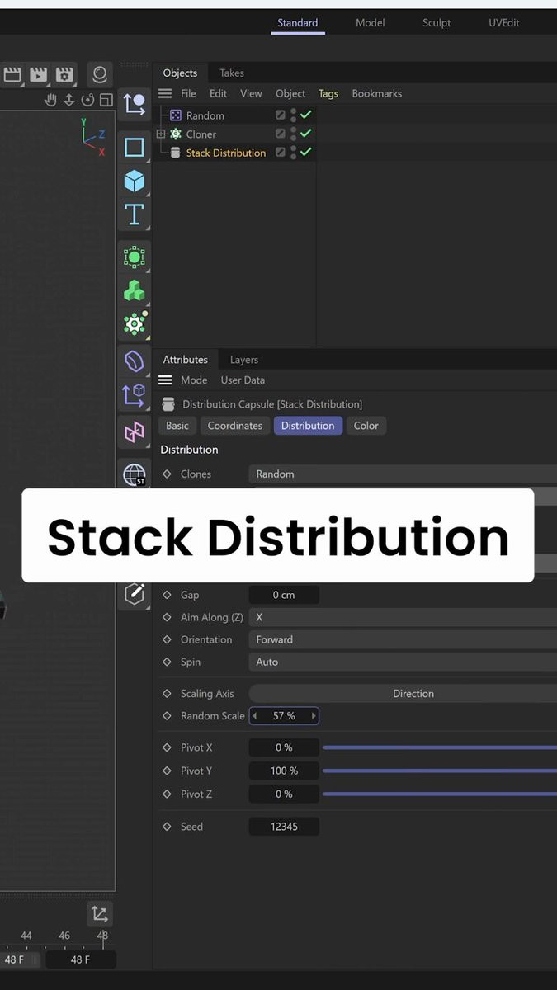This screenshot has width=557, height=990.
Task: Open the Objects panel hamburger menu
Action: pos(165,93)
